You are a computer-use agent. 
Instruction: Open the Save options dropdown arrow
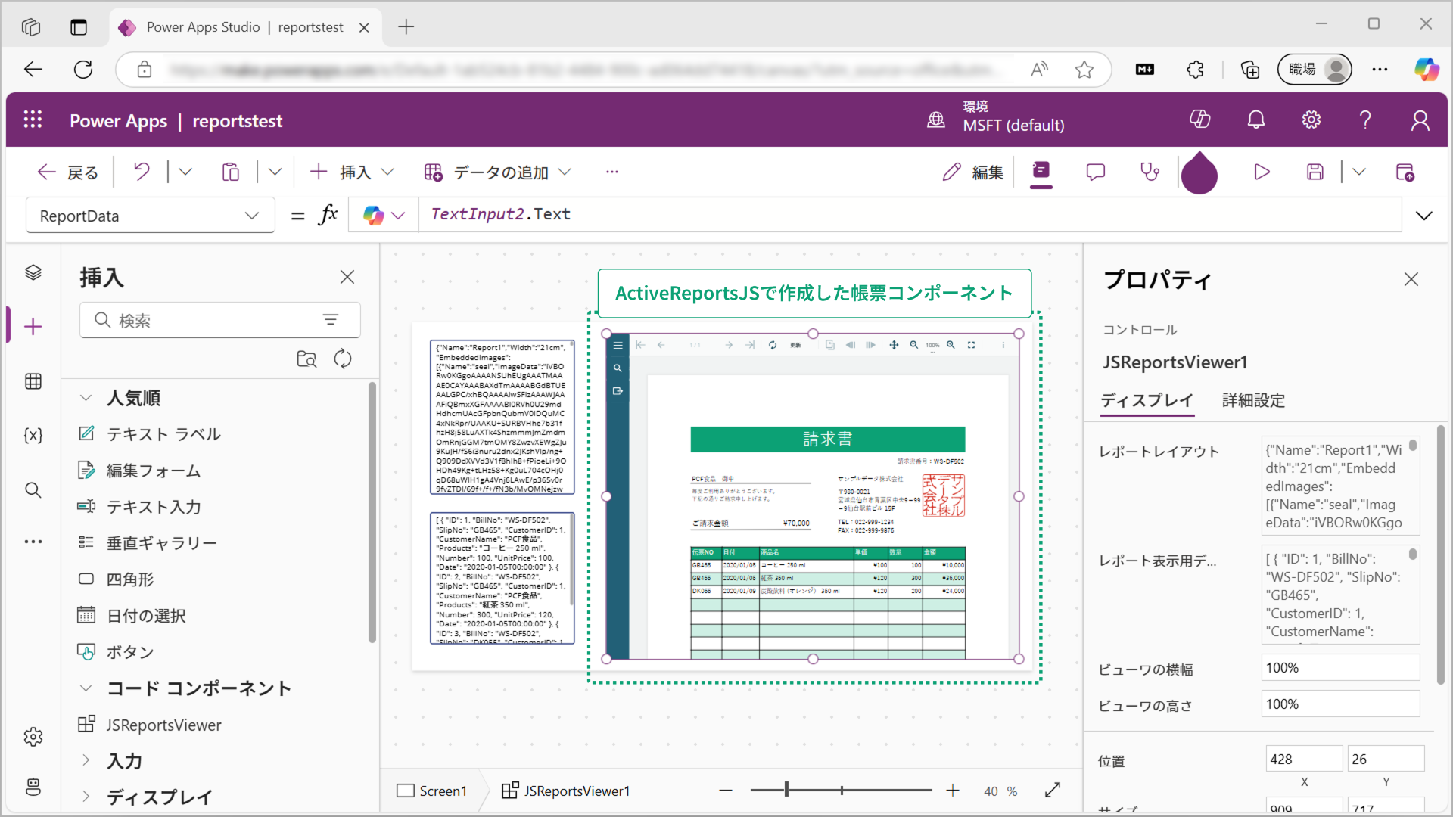(x=1359, y=172)
